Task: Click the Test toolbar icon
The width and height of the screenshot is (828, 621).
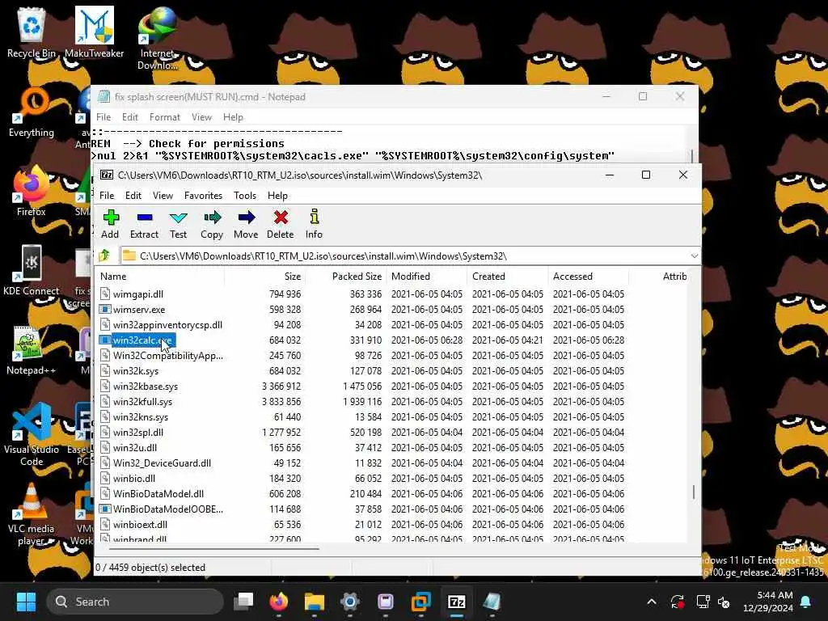Action: pyautogui.click(x=179, y=224)
